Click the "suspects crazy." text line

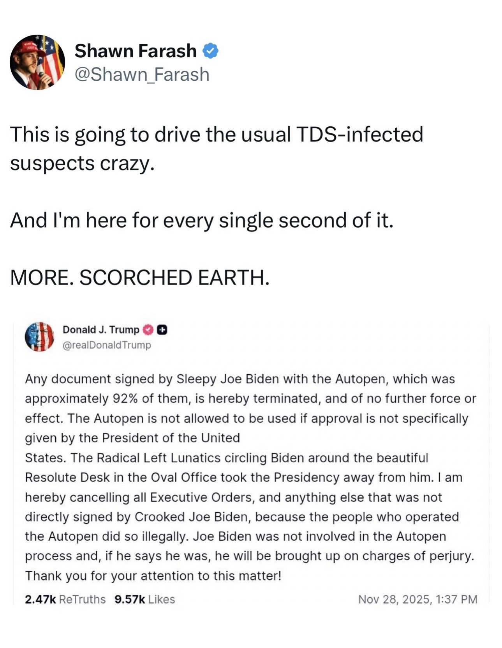83,163
